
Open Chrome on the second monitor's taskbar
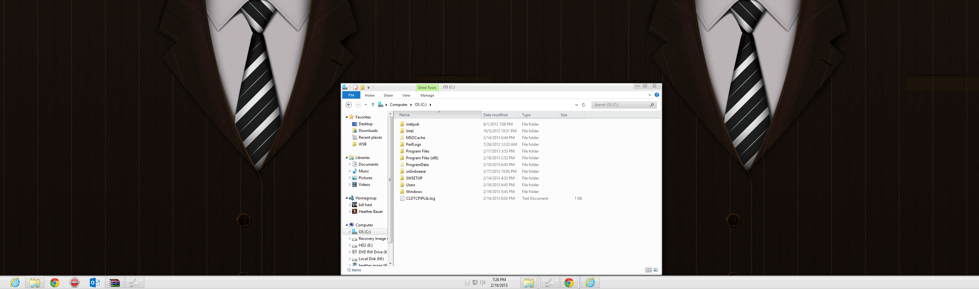pos(569,283)
